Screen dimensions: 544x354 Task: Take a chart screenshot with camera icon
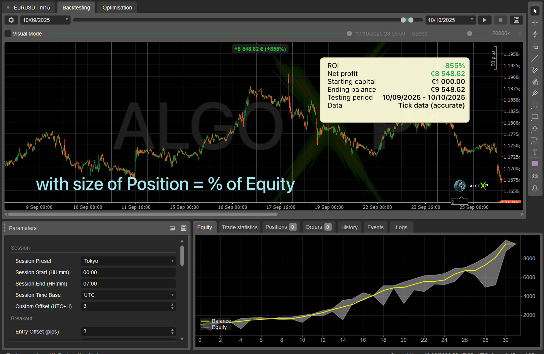click(x=535, y=176)
